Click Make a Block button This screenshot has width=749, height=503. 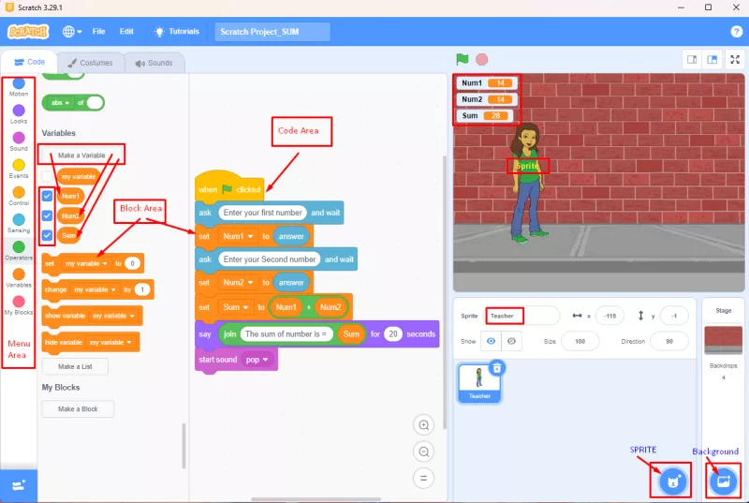(x=78, y=409)
